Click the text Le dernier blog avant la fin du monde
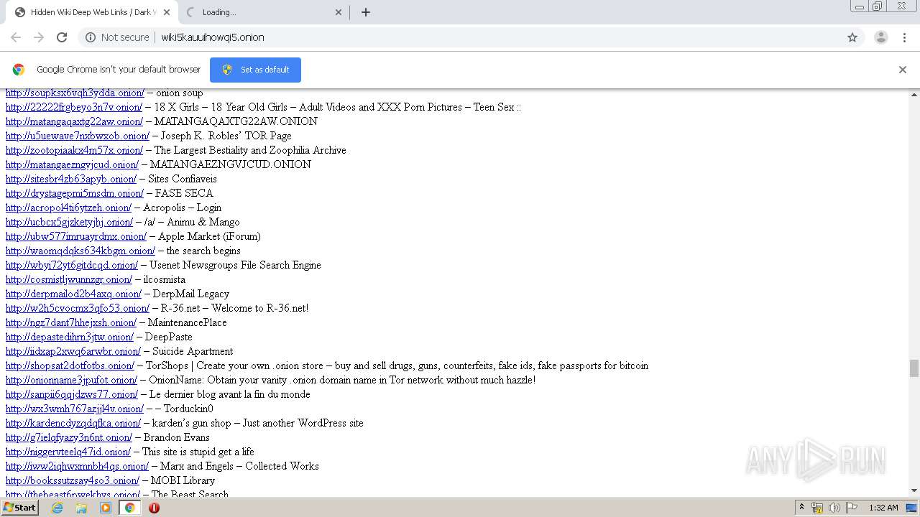Image resolution: width=920 pixels, height=517 pixels. tap(230, 394)
